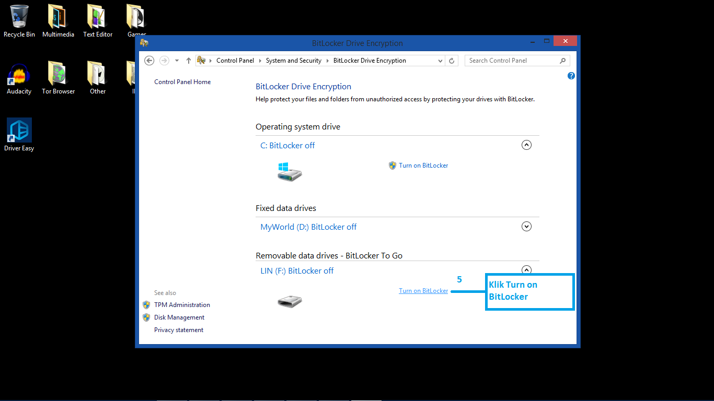
Task: Open the Other folder on desktop
Action: click(97, 78)
